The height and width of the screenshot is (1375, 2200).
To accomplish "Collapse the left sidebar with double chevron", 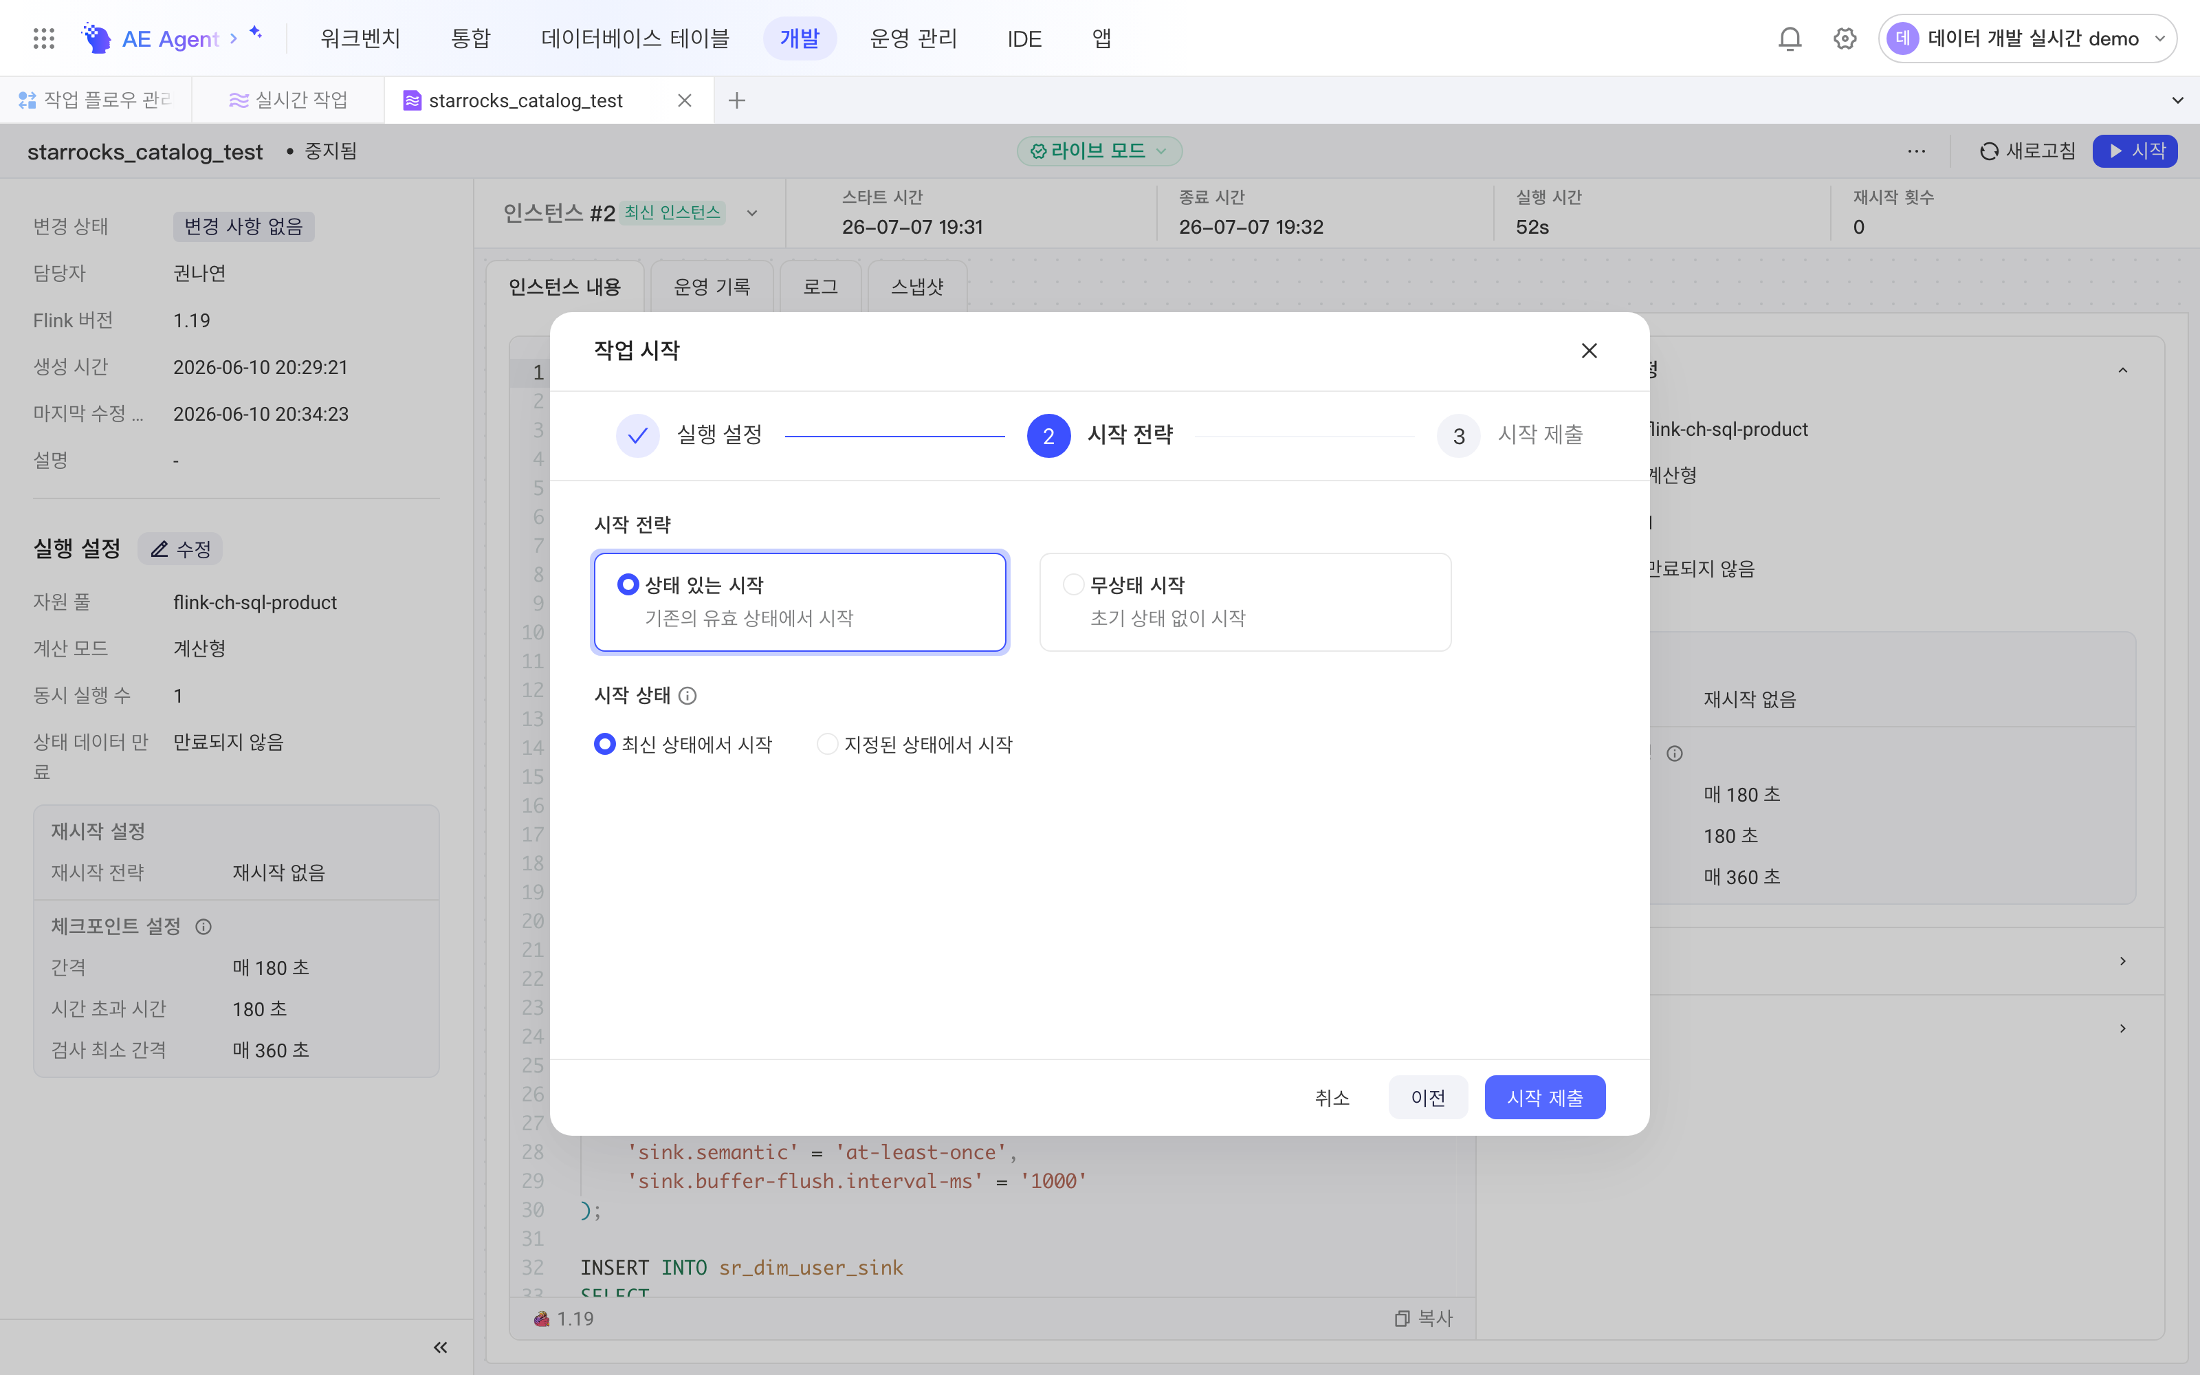I will click(x=440, y=1347).
